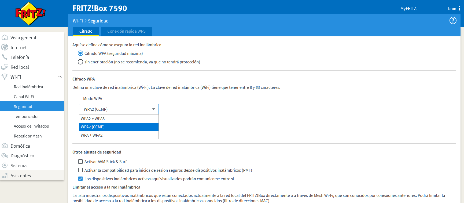464x203 pixels.
Task: Open the Modo WPA dropdown
Action: pos(119,109)
